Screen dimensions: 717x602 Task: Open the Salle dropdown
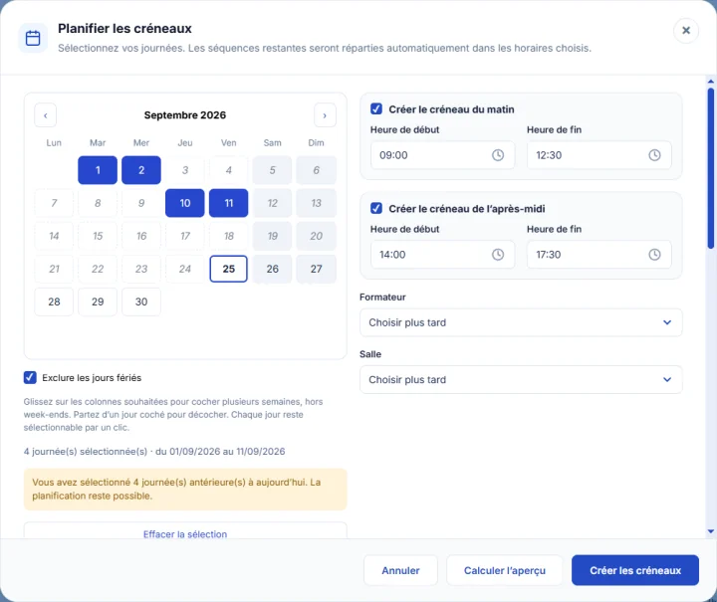tap(521, 379)
